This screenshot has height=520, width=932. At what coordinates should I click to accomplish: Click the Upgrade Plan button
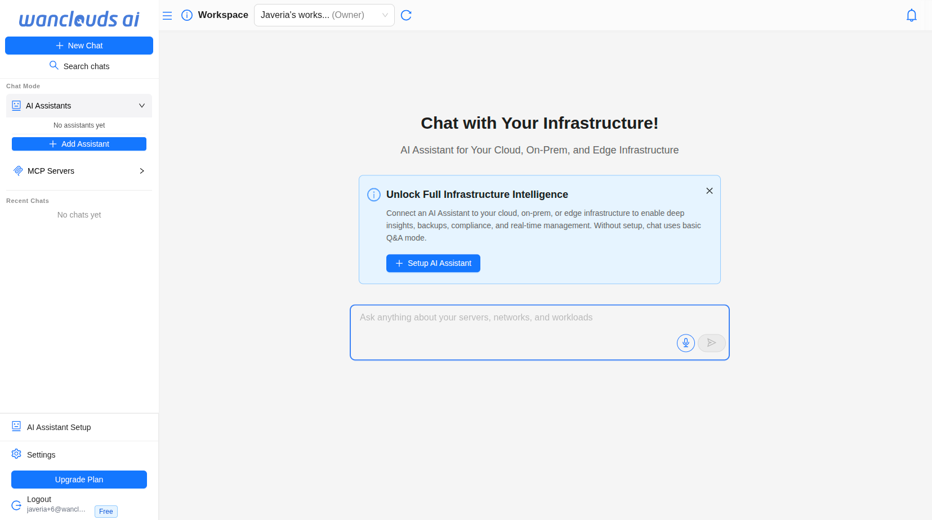(x=79, y=480)
